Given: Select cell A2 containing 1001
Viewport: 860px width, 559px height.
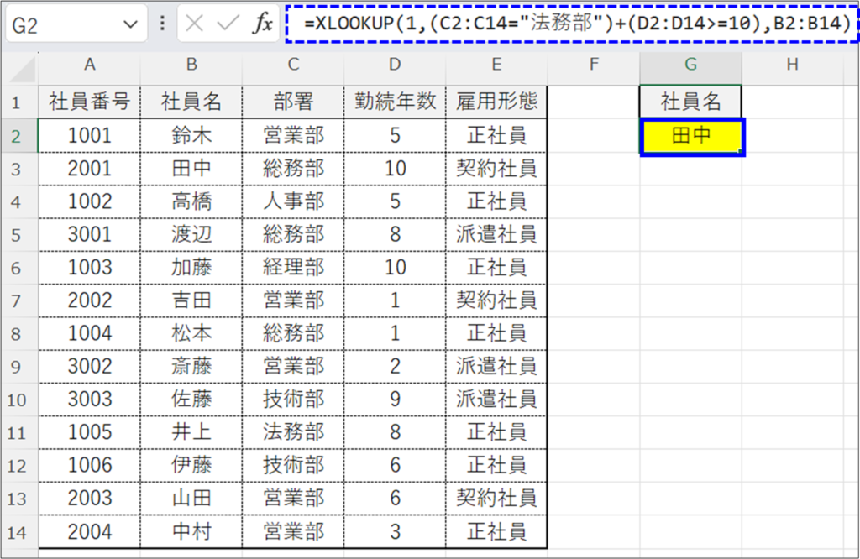Looking at the screenshot, I should coord(89,135).
